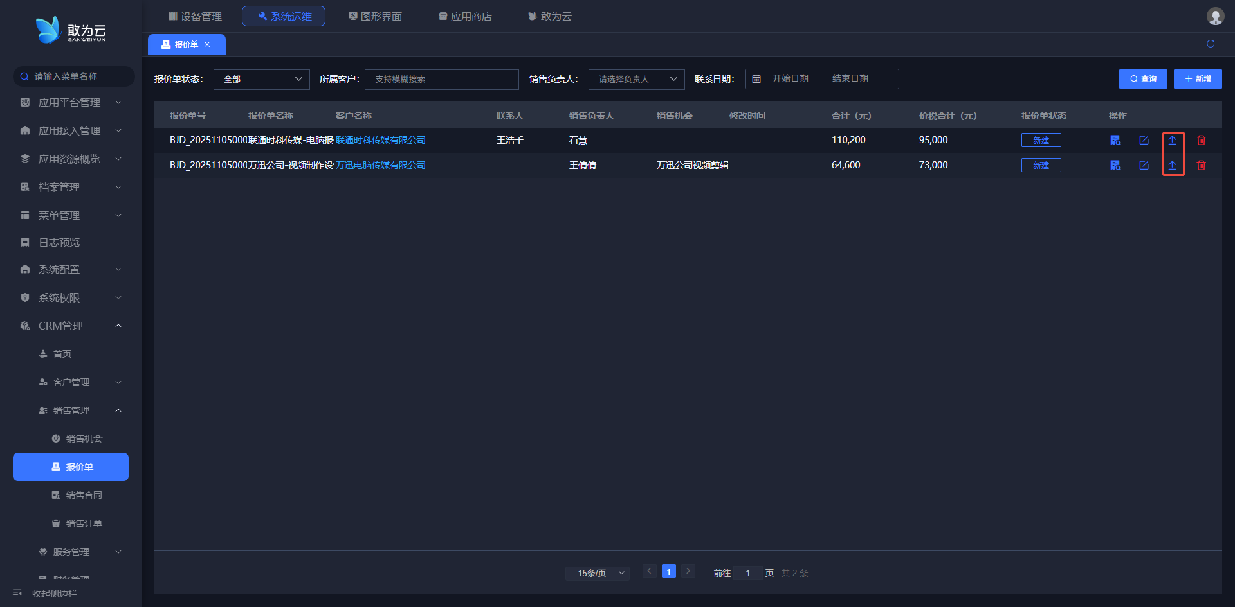Expand 档案管理 menu in sidebar
Screen dimensions: 1235x607
tap(71, 188)
